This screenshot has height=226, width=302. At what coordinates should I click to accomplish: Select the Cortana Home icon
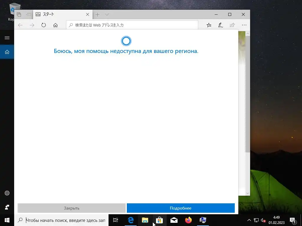click(x=7, y=52)
